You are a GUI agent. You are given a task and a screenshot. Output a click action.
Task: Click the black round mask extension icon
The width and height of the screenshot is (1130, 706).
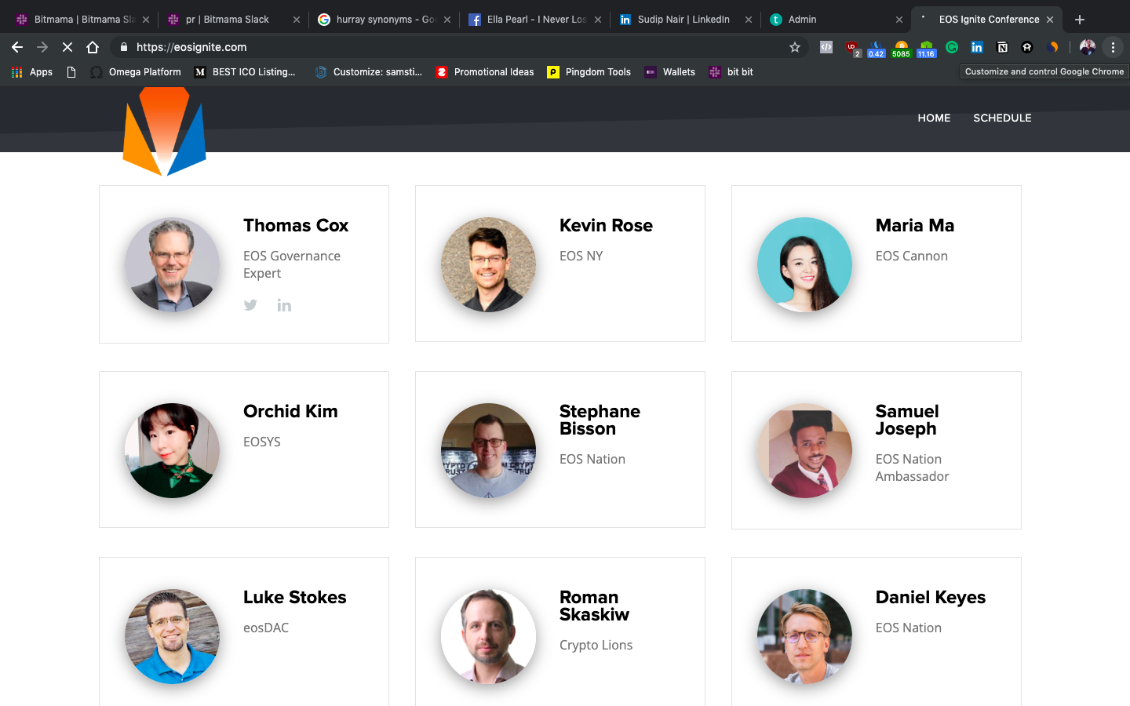click(x=1027, y=47)
